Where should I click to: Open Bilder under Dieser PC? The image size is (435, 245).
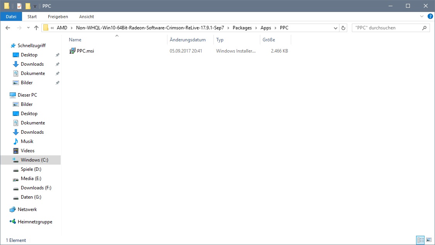[x=27, y=104]
